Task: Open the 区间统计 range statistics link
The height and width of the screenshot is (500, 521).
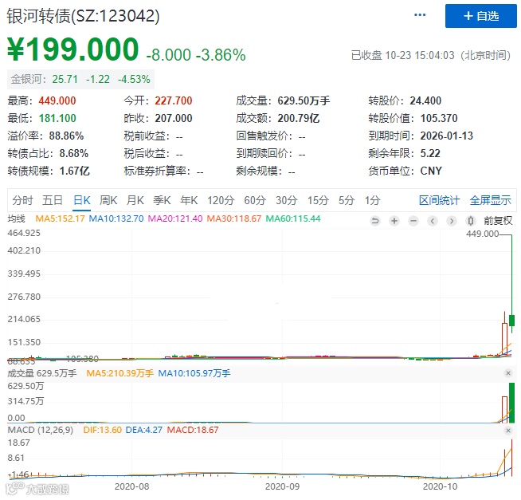Action: click(439, 200)
